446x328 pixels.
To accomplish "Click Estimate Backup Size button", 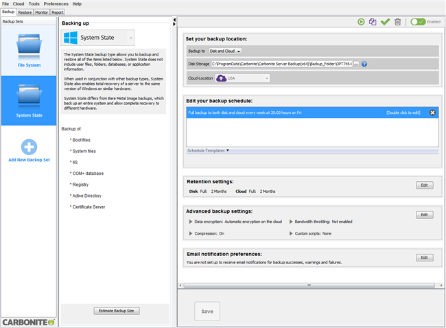I will pos(117,311).
